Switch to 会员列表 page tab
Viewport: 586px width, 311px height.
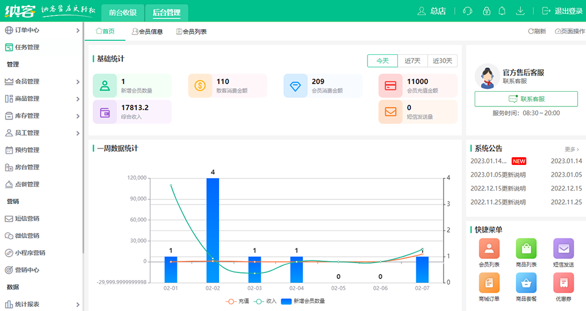192,32
